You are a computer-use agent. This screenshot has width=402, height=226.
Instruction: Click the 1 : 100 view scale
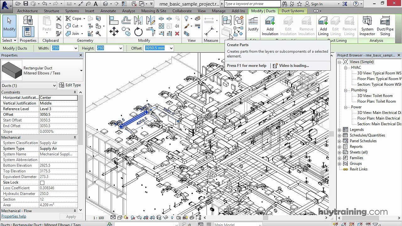[98, 218]
